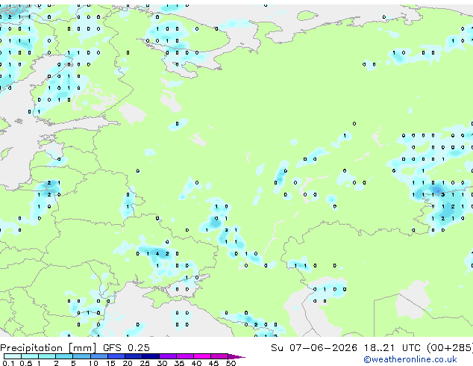Click the legend label '10'

[93, 363]
